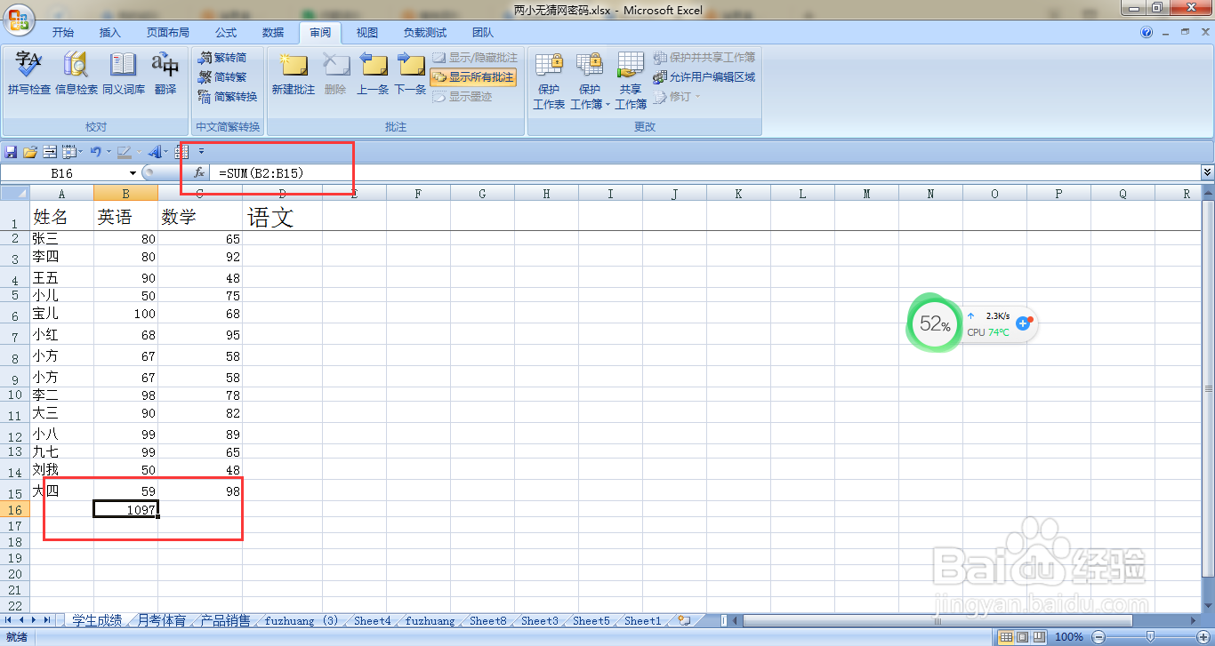
Task: Open the 开始 ribbon tab
Action: coord(63,32)
